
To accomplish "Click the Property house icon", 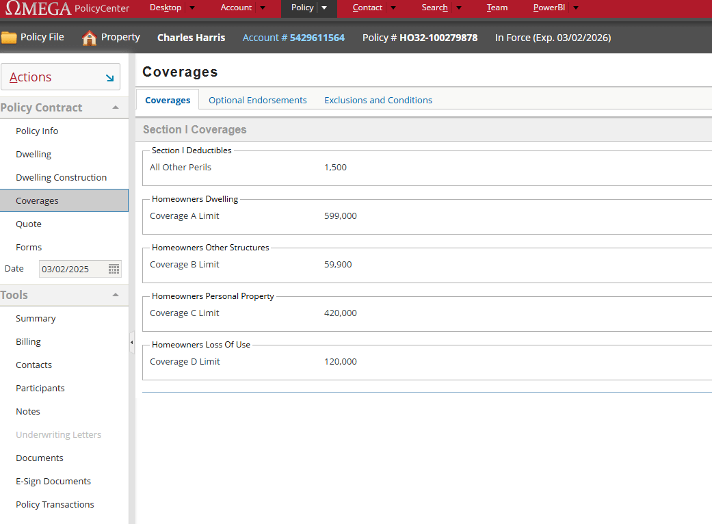I will coord(89,38).
